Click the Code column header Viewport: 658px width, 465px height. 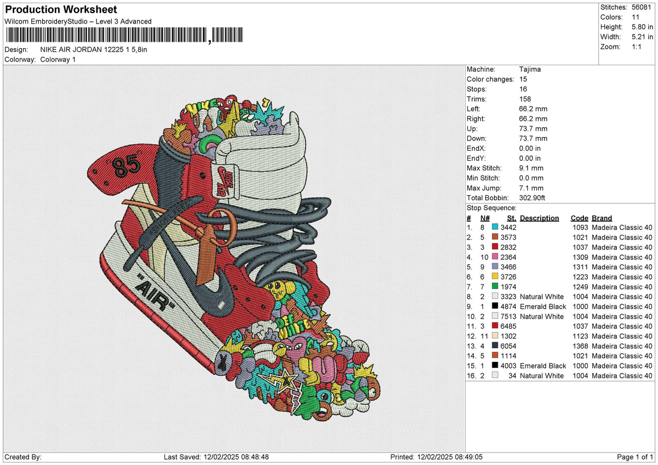[x=579, y=218]
